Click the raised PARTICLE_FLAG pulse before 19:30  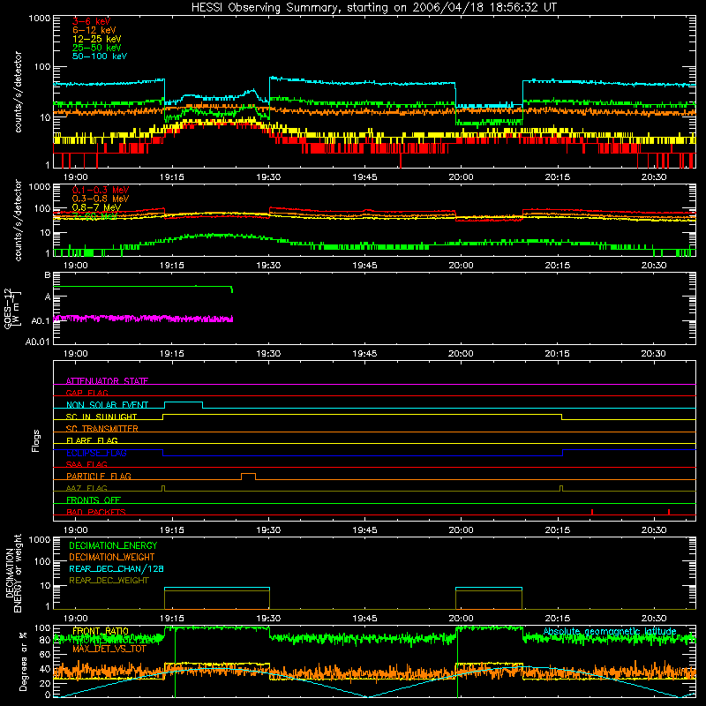(x=249, y=477)
